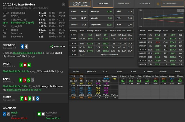This screenshot has height=122, width=185.
Task: Switch to the График игры tab
Action: click(x=124, y=4)
